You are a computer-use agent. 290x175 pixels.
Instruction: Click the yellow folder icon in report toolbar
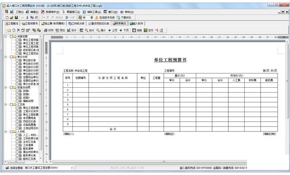tap(9, 30)
